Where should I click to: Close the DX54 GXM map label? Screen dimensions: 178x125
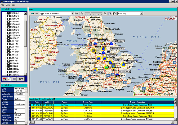coord(129,72)
